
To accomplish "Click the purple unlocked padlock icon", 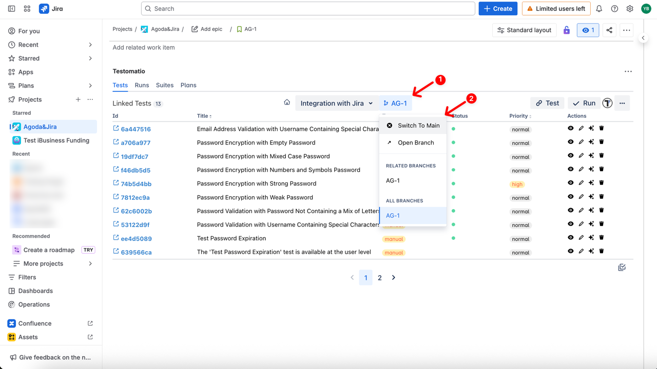I will [567, 30].
